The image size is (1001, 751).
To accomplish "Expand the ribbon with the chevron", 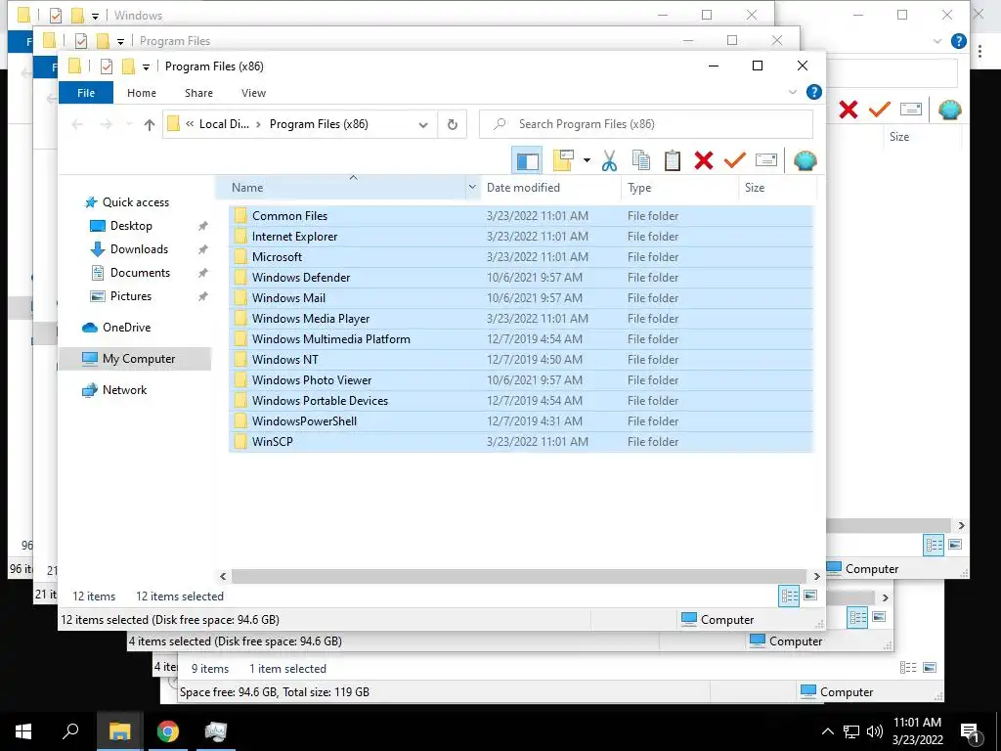I will pyautogui.click(x=793, y=92).
